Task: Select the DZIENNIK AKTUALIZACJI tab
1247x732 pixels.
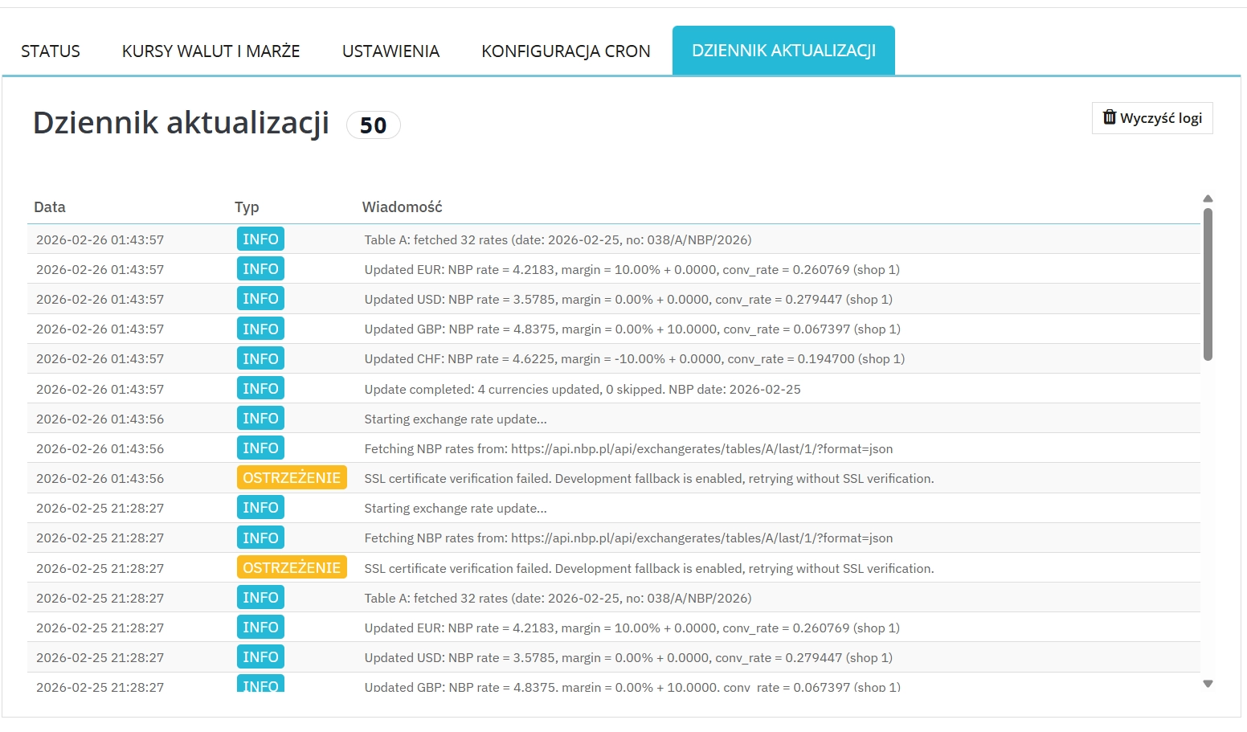Action: click(783, 51)
